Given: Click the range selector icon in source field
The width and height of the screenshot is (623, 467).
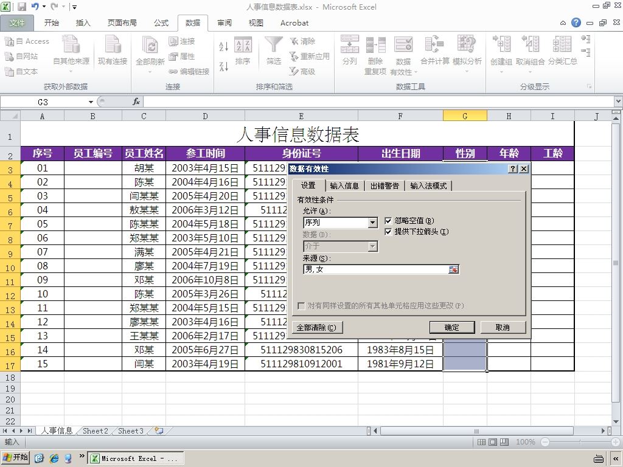Looking at the screenshot, I should (453, 269).
